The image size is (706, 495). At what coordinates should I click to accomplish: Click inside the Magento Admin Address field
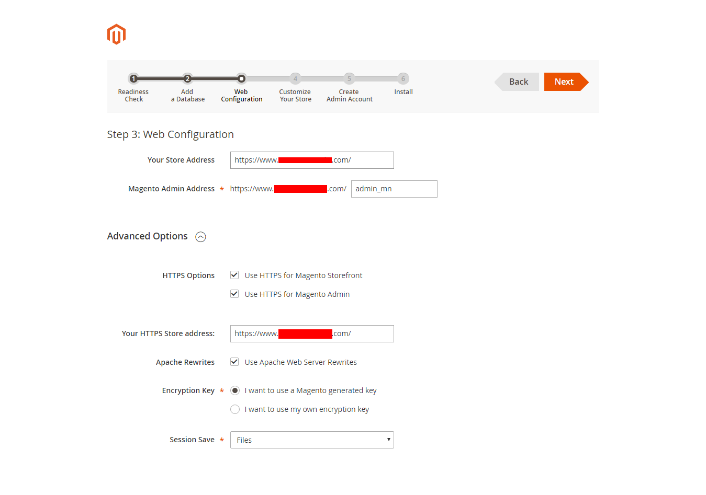pyautogui.click(x=394, y=189)
